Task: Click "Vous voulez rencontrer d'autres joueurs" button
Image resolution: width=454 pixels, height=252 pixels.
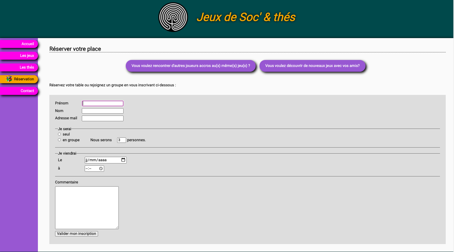Action: pos(190,66)
